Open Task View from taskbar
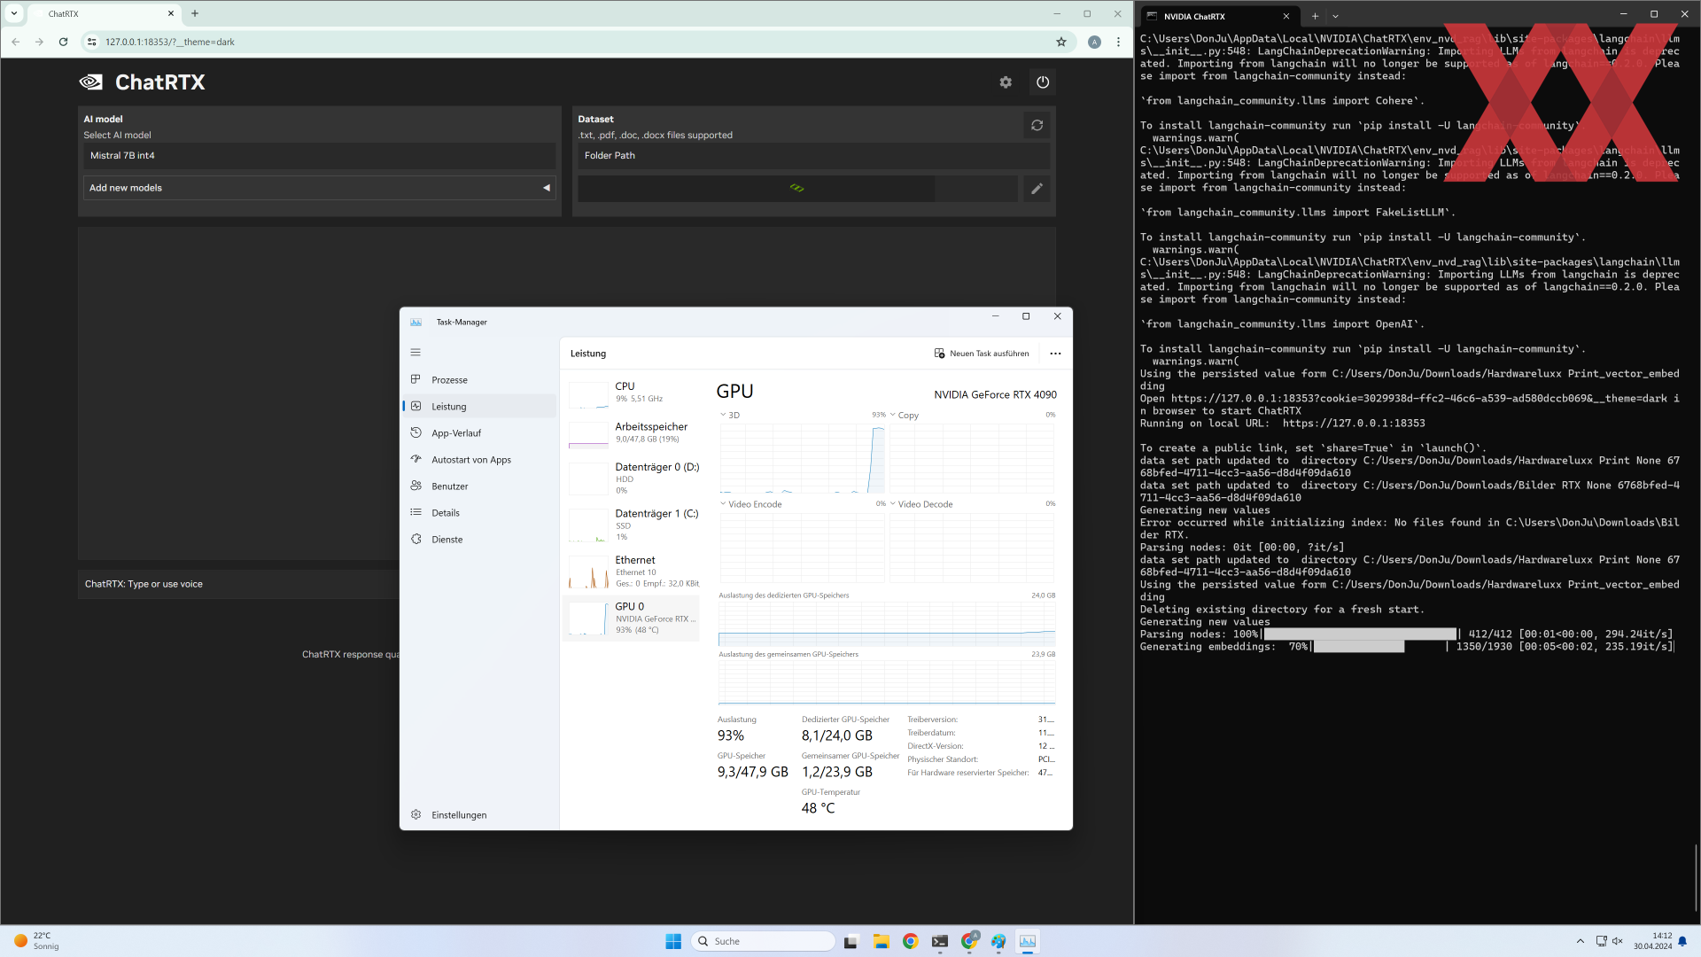 point(850,941)
